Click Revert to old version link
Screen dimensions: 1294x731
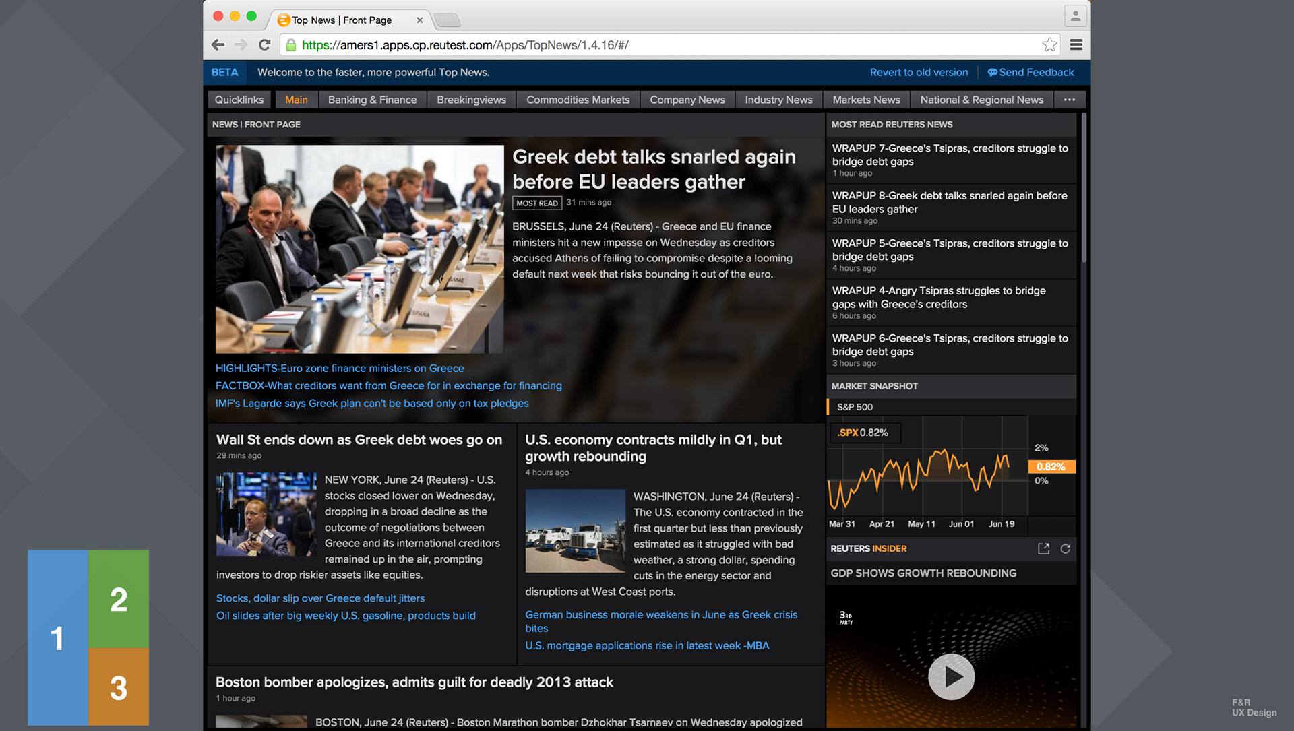click(919, 72)
